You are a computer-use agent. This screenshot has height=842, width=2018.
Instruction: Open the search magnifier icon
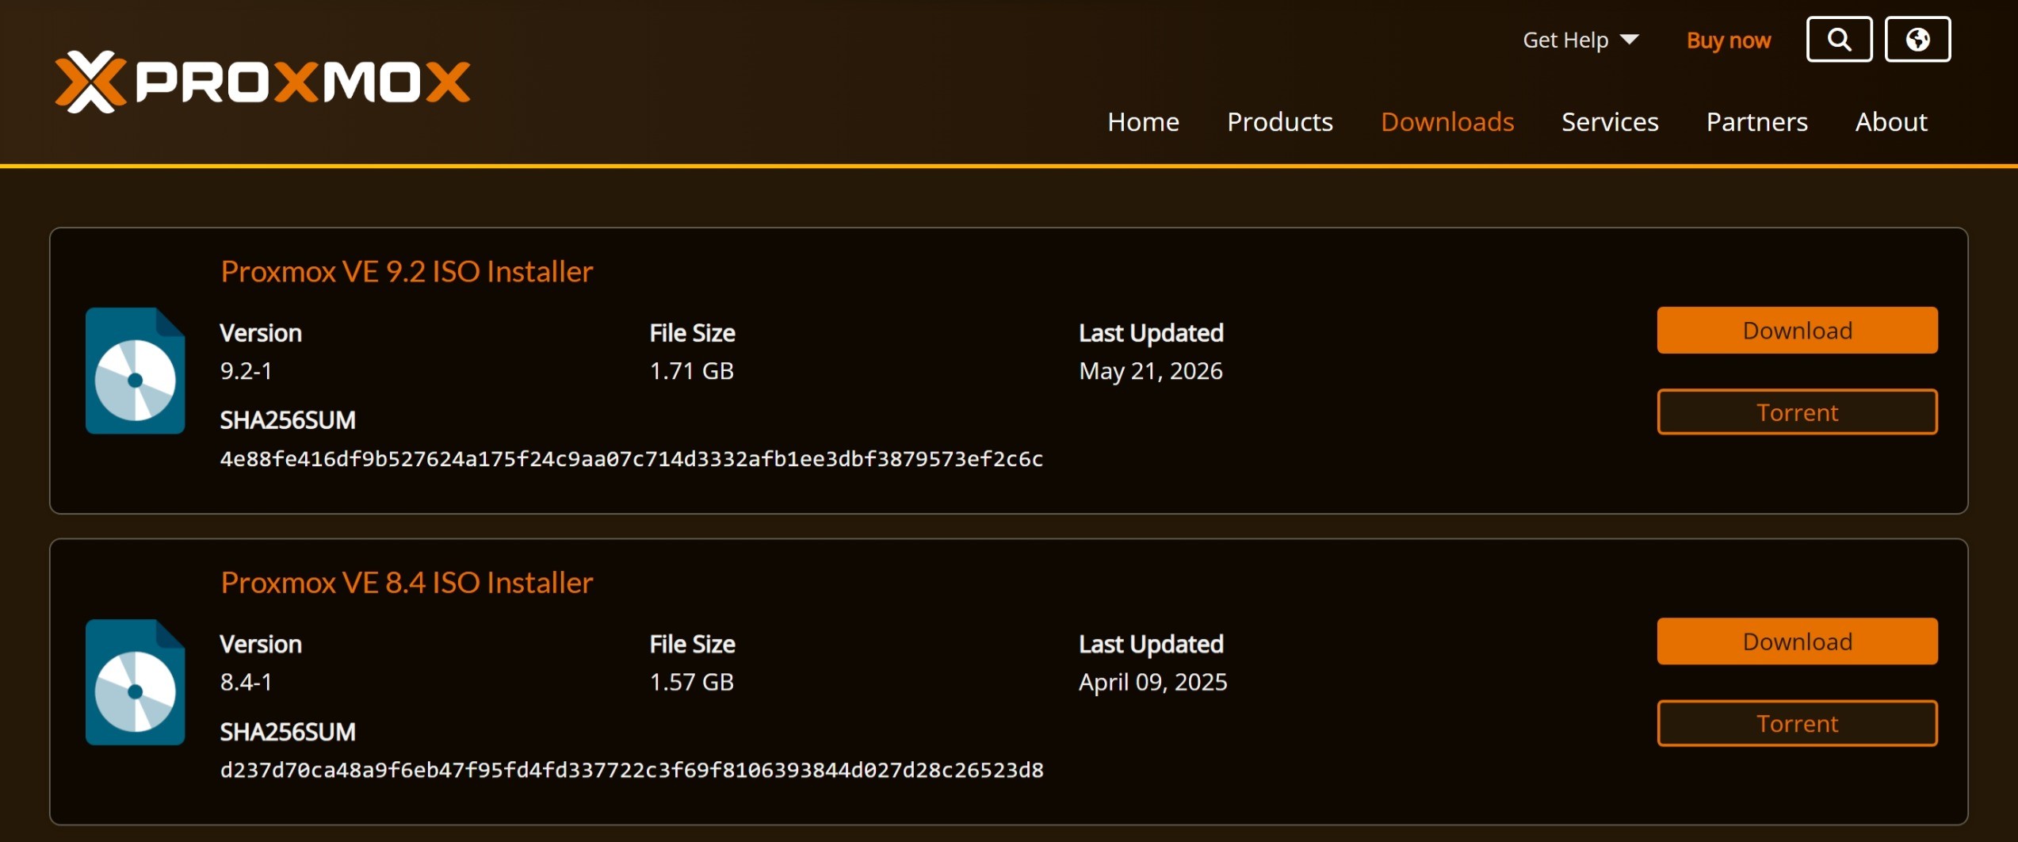(1839, 39)
